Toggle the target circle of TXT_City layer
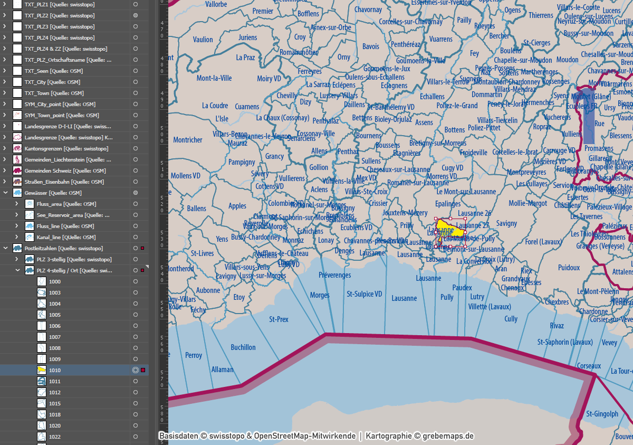Screen dimensions: 633x445 [136, 82]
